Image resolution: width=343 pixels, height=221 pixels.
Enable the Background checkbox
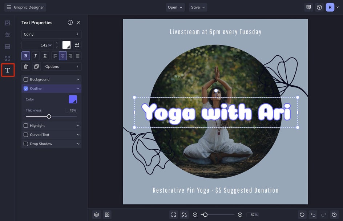[x=26, y=79]
